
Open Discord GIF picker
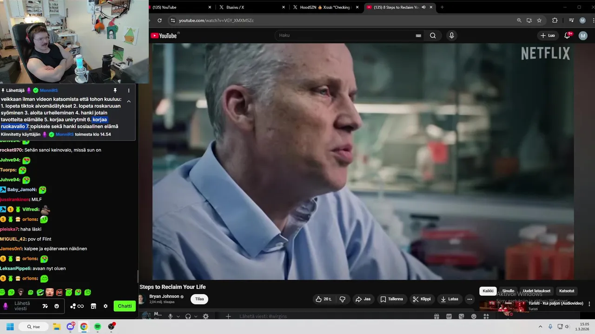point(449,316)
